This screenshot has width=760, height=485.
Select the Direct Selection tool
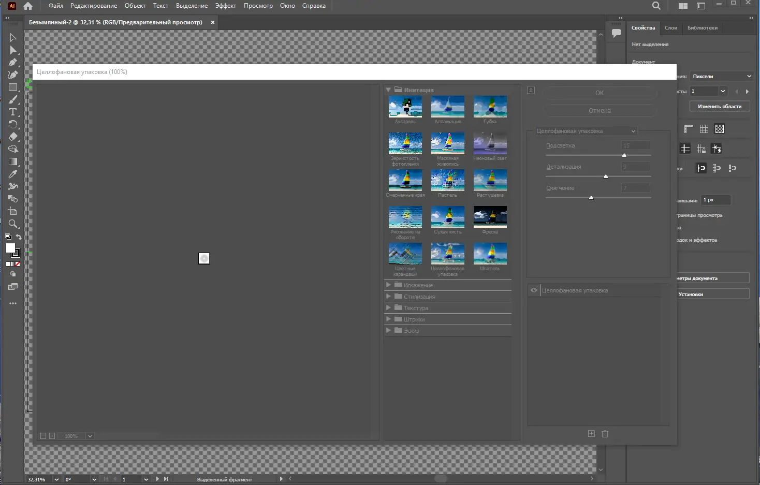pos(13,50)
